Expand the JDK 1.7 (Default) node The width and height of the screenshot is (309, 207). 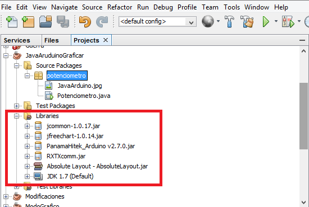(27, 176)
